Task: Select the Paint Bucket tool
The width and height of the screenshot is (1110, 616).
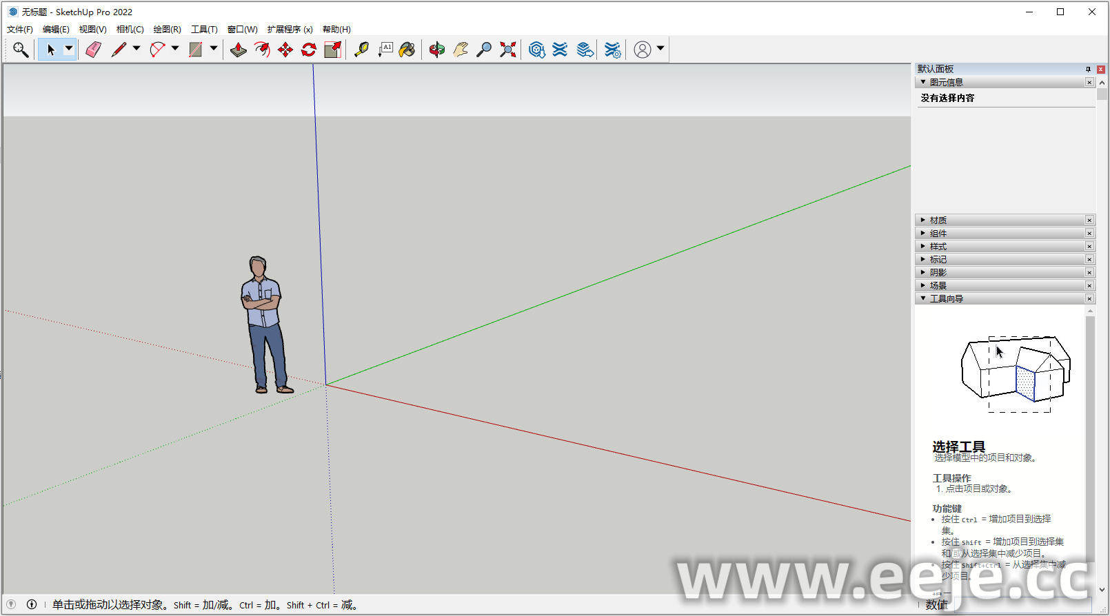Action: coord(407,50)
